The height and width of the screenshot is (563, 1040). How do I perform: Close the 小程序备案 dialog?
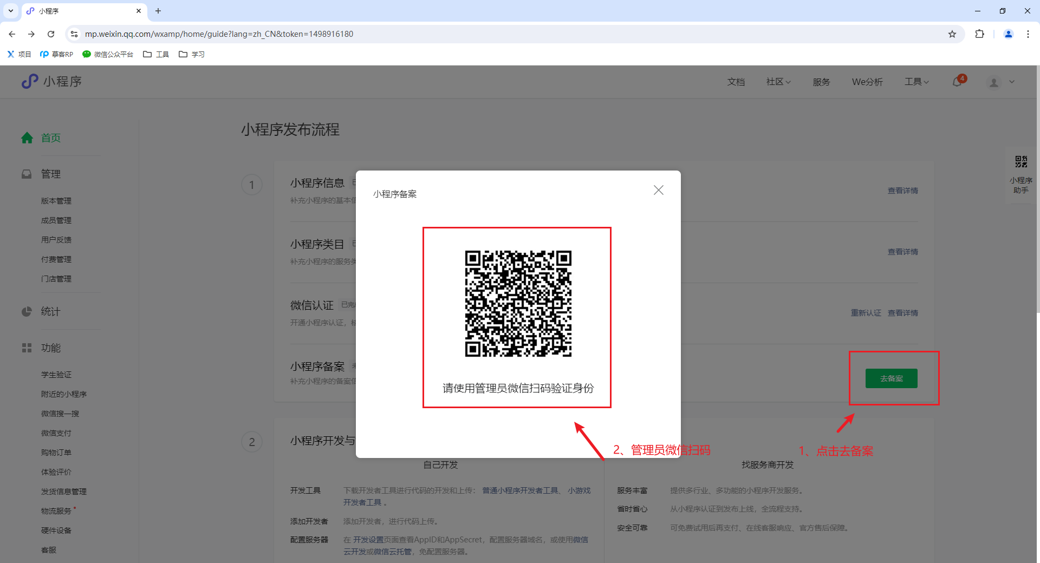pyautogui.click(x=658, y=190)
